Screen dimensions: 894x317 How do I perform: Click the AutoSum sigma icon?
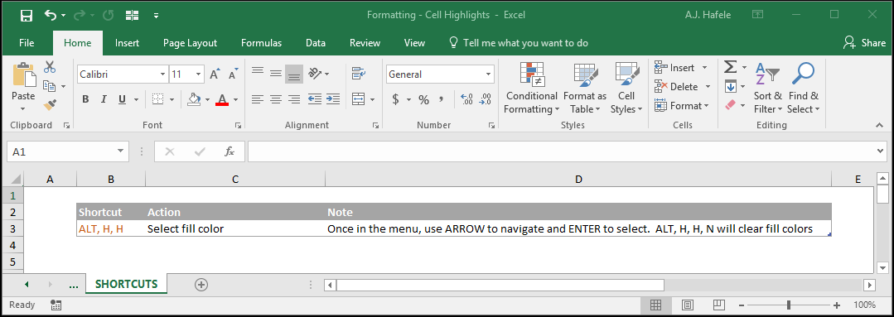731,68
